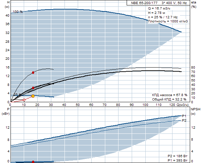Click the P1 curve label

point(184,116)
